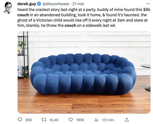Image resolution: width=153 pixels, height=124 pixels.
Task: Click the share upload icon
Action: tap(127, 120)
